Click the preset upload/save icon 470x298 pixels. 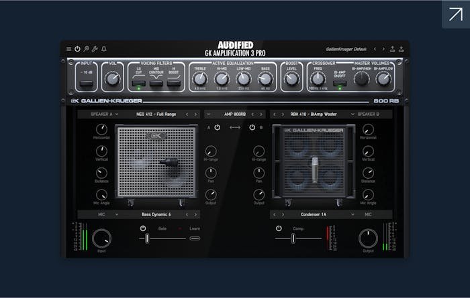(392, 49)
